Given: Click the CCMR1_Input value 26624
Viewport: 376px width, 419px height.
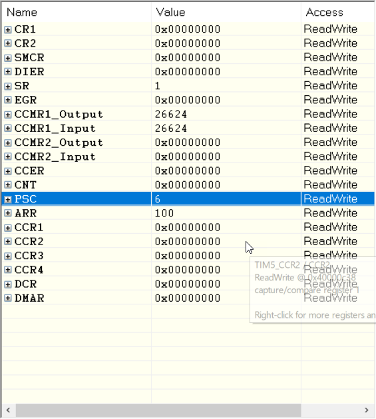Looking at the screenshot, I should [x=171, y=129].
